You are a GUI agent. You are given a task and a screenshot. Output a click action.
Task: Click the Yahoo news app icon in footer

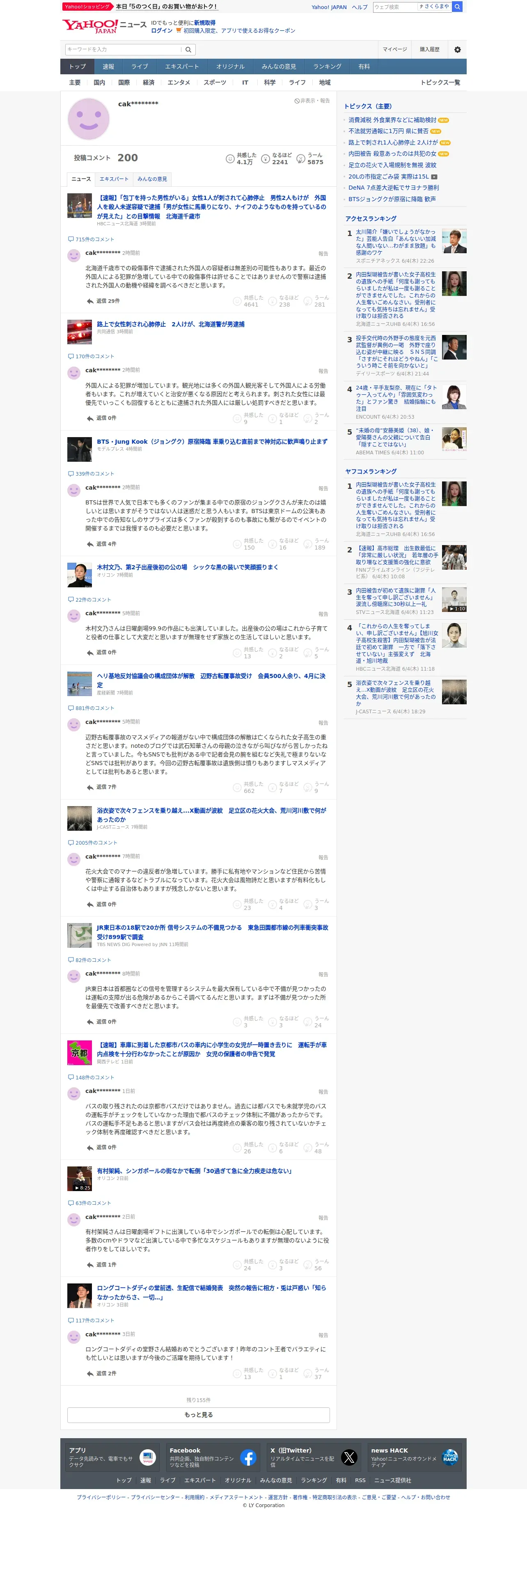[x=148, y=1457]
